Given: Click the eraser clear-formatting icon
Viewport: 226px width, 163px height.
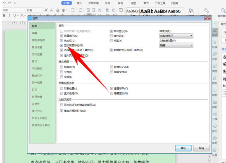Looking at the screenshot, I should pos(58,10).
